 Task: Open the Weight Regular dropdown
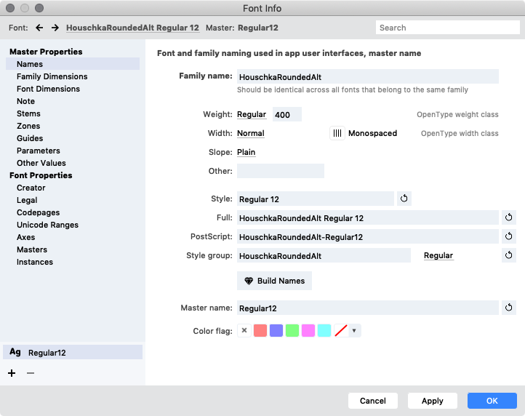click(x=252, y=115)
